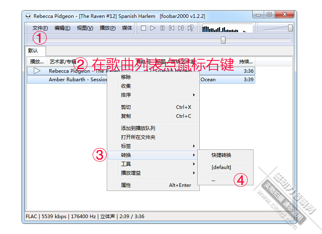Click the random playback icon
Image resolution: width=322 pixels, height=234 pixels.
190,28
